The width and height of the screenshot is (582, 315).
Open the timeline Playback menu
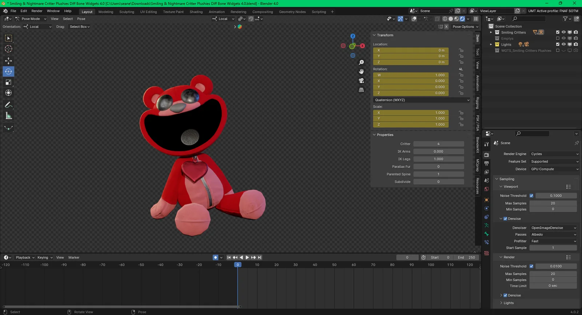coord(25,258)
